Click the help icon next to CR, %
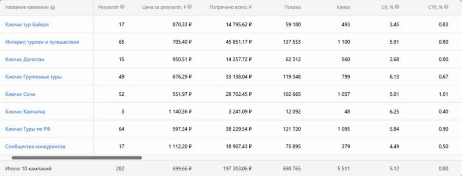462x176 pixels. [x=397, y=7]
